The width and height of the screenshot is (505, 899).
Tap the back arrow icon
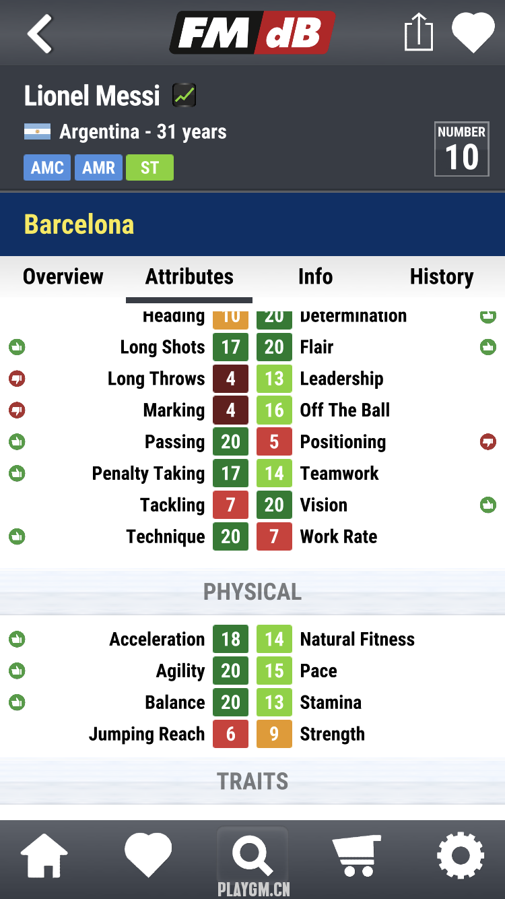pyautogui.click(x=40, y=33)
